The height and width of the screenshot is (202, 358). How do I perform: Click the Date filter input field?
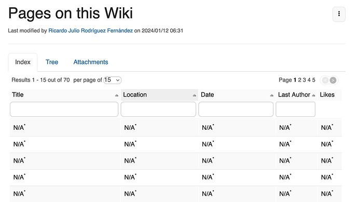[236, 109]
